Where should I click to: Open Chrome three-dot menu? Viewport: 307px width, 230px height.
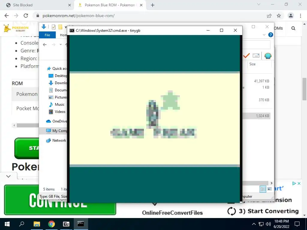(300, 16)
